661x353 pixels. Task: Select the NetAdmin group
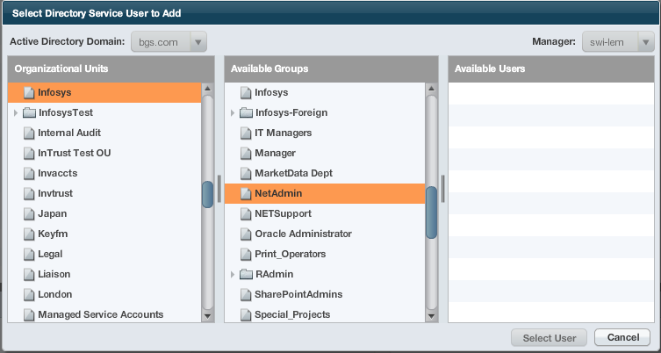click(x=325, y=193)
